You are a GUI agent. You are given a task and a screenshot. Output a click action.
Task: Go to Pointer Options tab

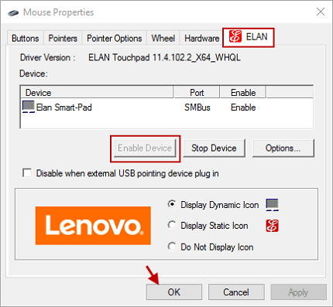click(x=114, y=39)
